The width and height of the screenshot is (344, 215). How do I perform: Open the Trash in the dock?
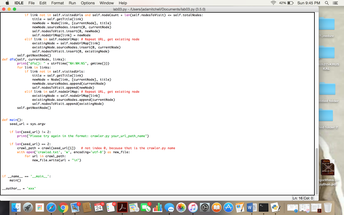coord(328,208)
